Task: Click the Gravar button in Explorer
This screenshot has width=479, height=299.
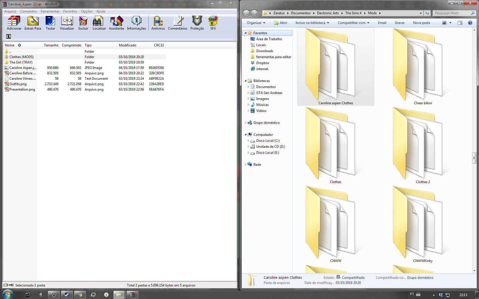Action: coord(400,23)
